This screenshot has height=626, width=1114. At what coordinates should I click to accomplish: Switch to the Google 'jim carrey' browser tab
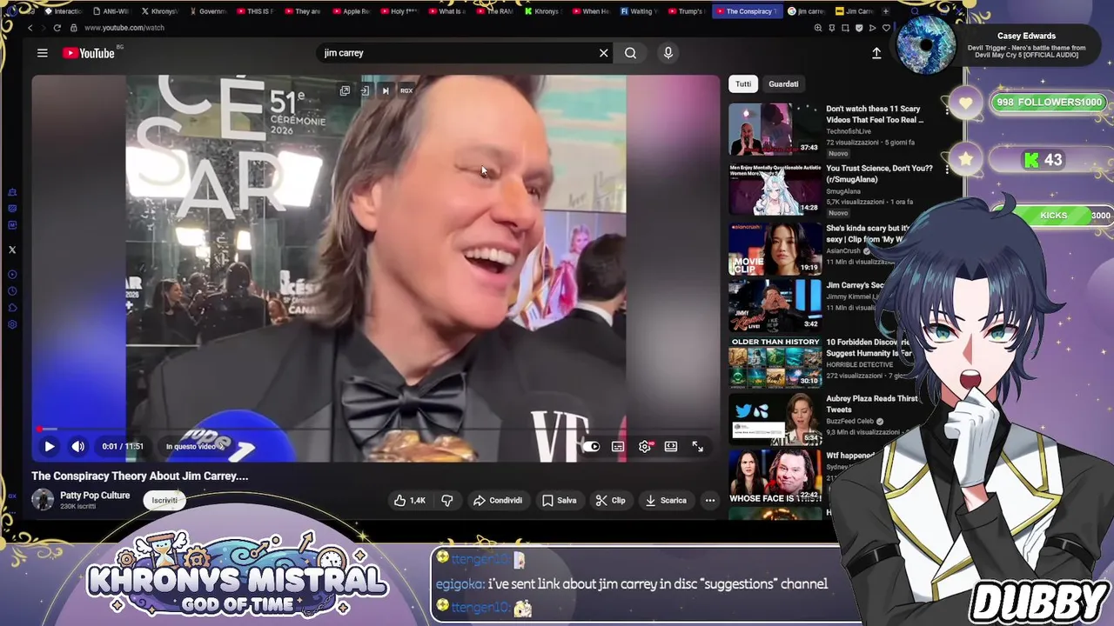coord(806,11)
